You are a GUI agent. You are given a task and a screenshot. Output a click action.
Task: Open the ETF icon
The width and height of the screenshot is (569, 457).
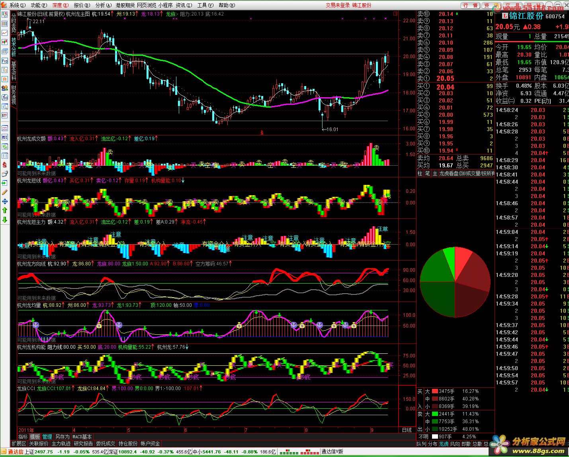click(x=5, y=116)
